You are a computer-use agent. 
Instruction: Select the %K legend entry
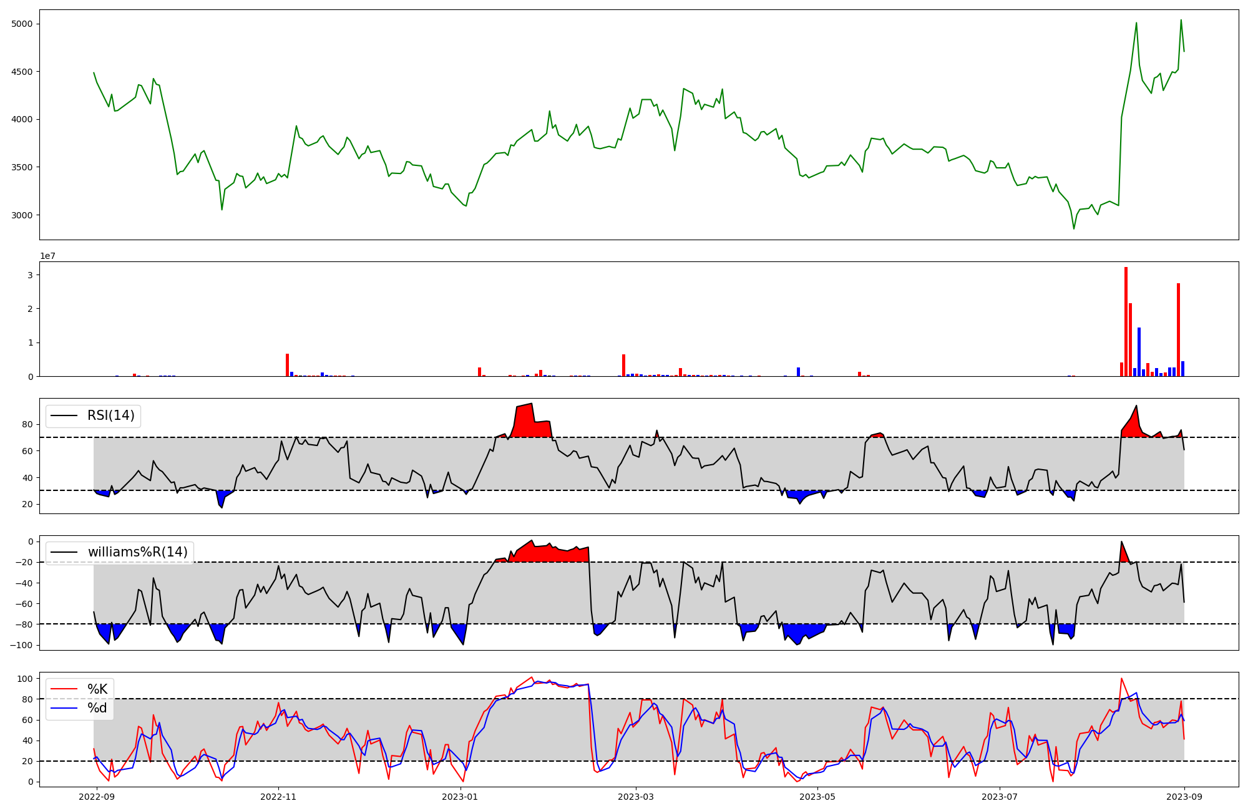[x=97, y=689]
